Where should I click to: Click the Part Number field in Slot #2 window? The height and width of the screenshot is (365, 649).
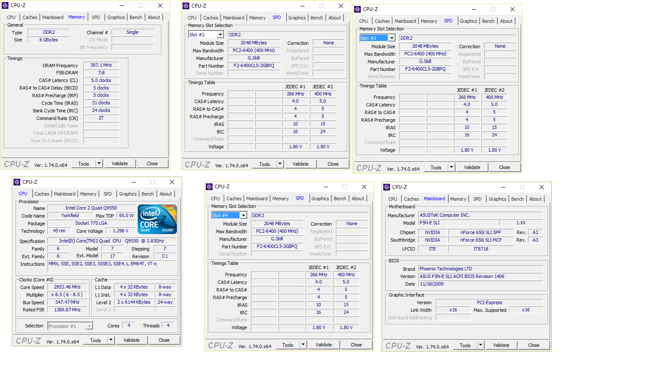click(x=254, y=65)
